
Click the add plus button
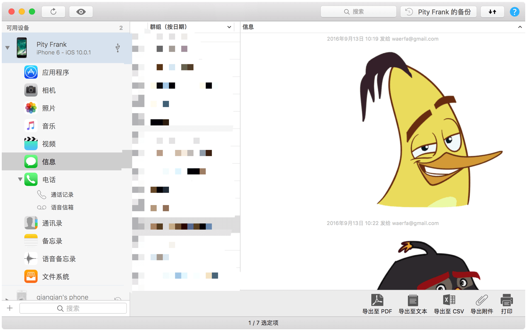[10, 308]
